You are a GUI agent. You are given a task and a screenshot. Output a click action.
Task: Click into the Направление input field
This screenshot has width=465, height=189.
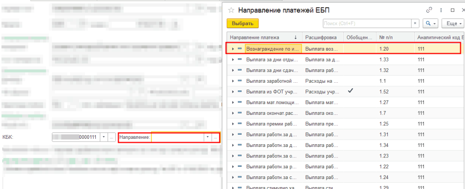click(x=178, y=137)
